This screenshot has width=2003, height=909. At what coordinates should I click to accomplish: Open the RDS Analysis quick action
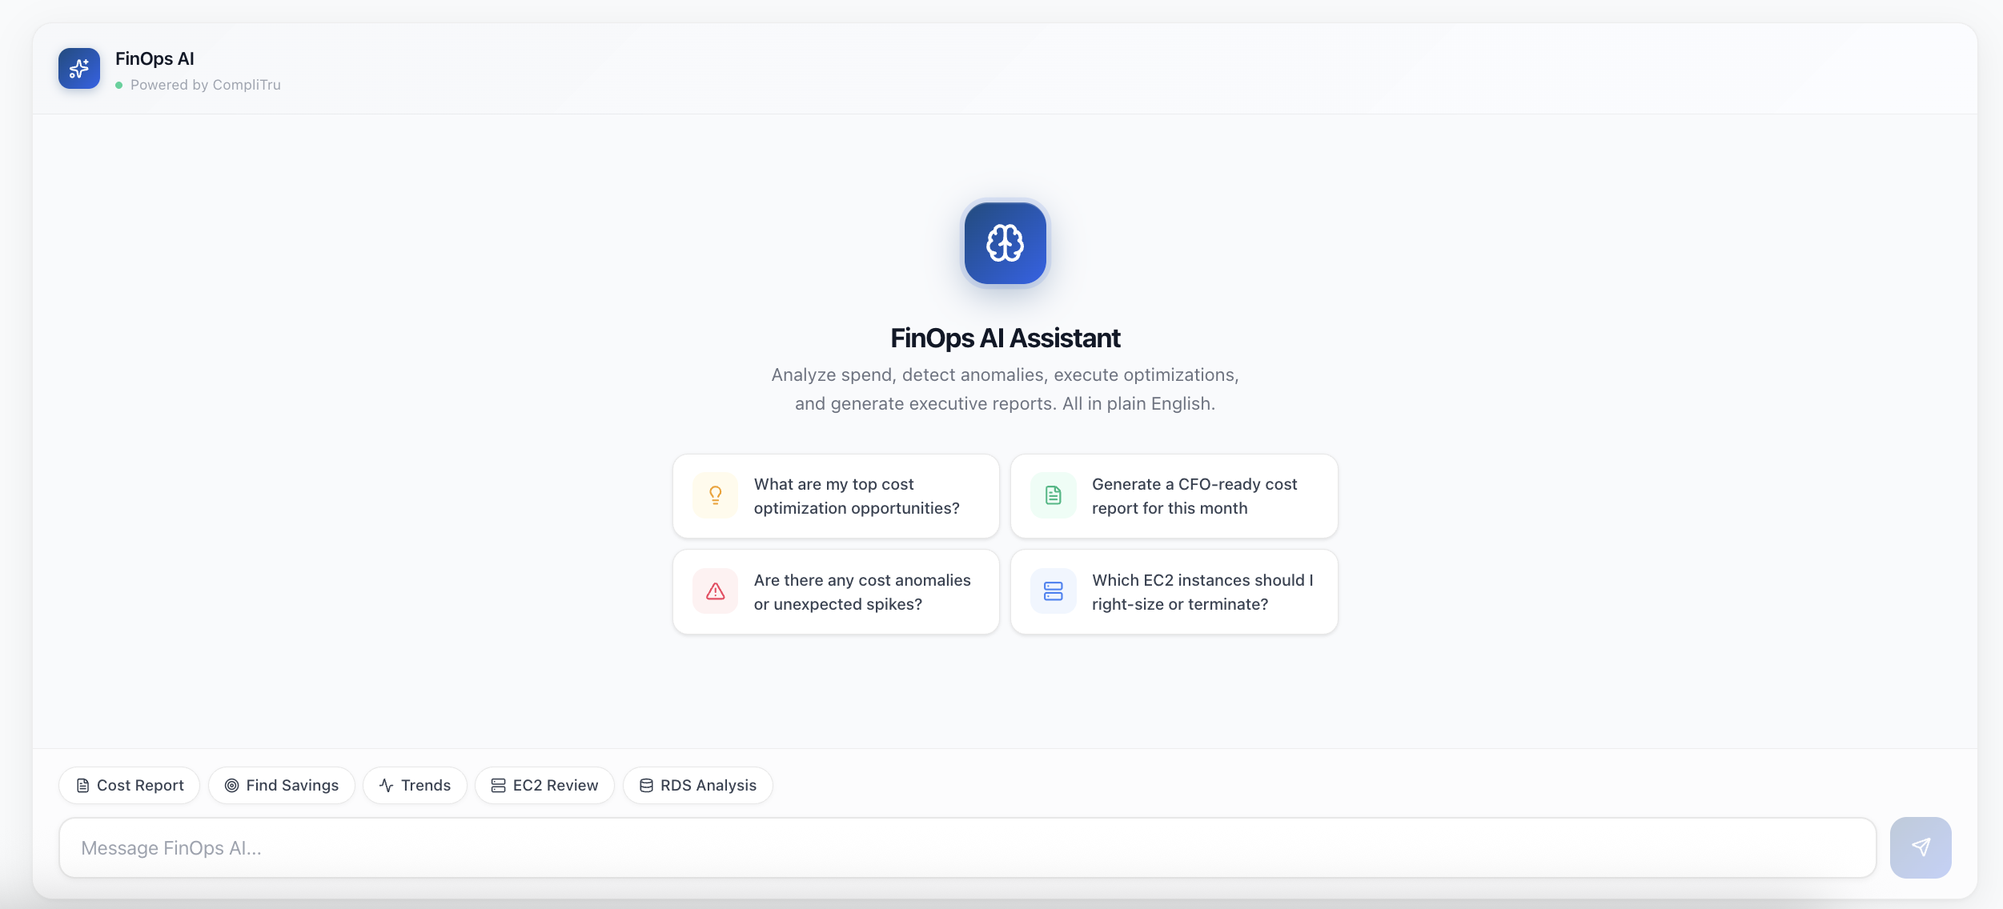[697, 785]
